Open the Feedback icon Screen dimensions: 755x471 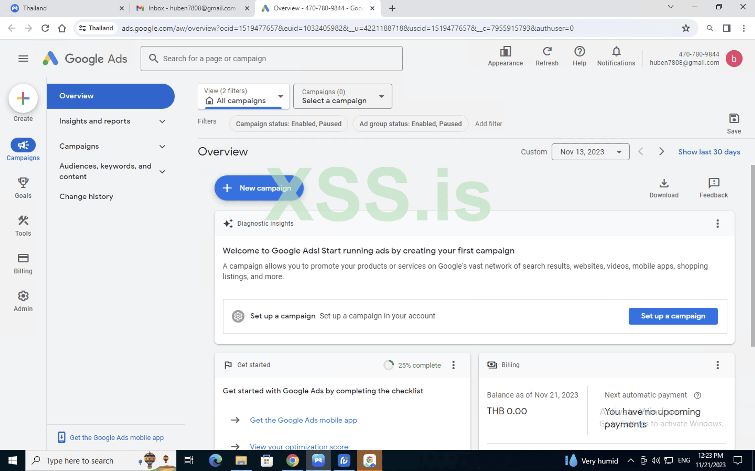pyautogui.click(x=713, y=187)
